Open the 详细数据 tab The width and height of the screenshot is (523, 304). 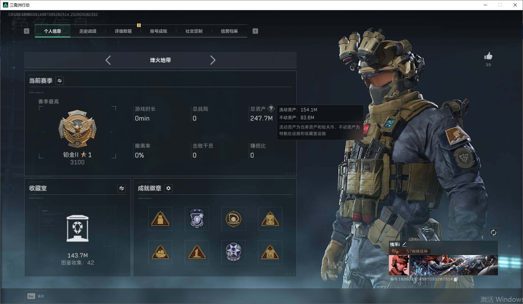[123, 31]
